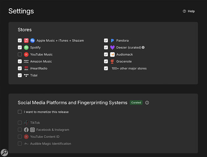Image resolution: width=207 pixels, height=157 pixels.
Task: Uncheck the Spotify checkbox
Action: point(20,47)
